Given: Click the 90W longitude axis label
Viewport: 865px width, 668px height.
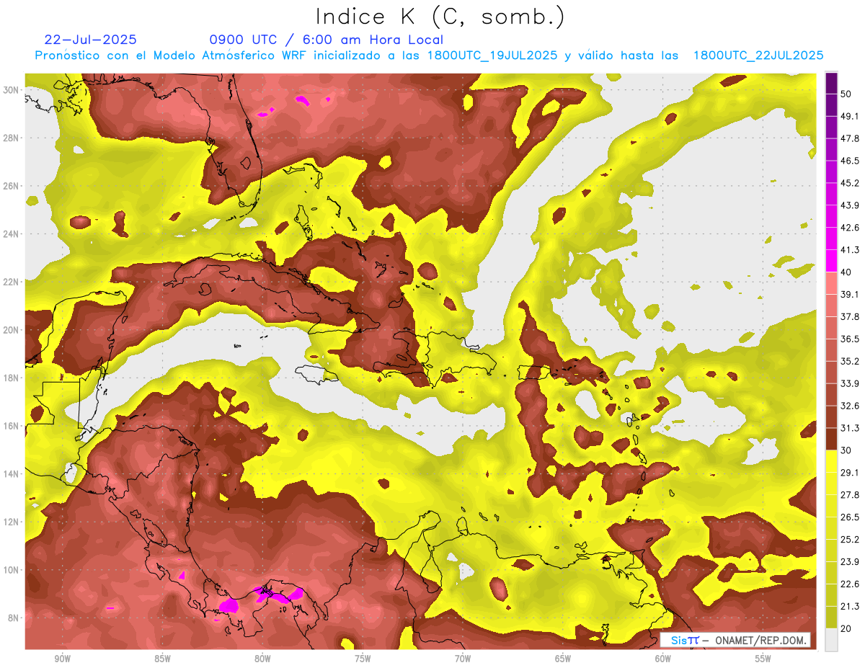Looking at the screenshot, I should [62, 659].
